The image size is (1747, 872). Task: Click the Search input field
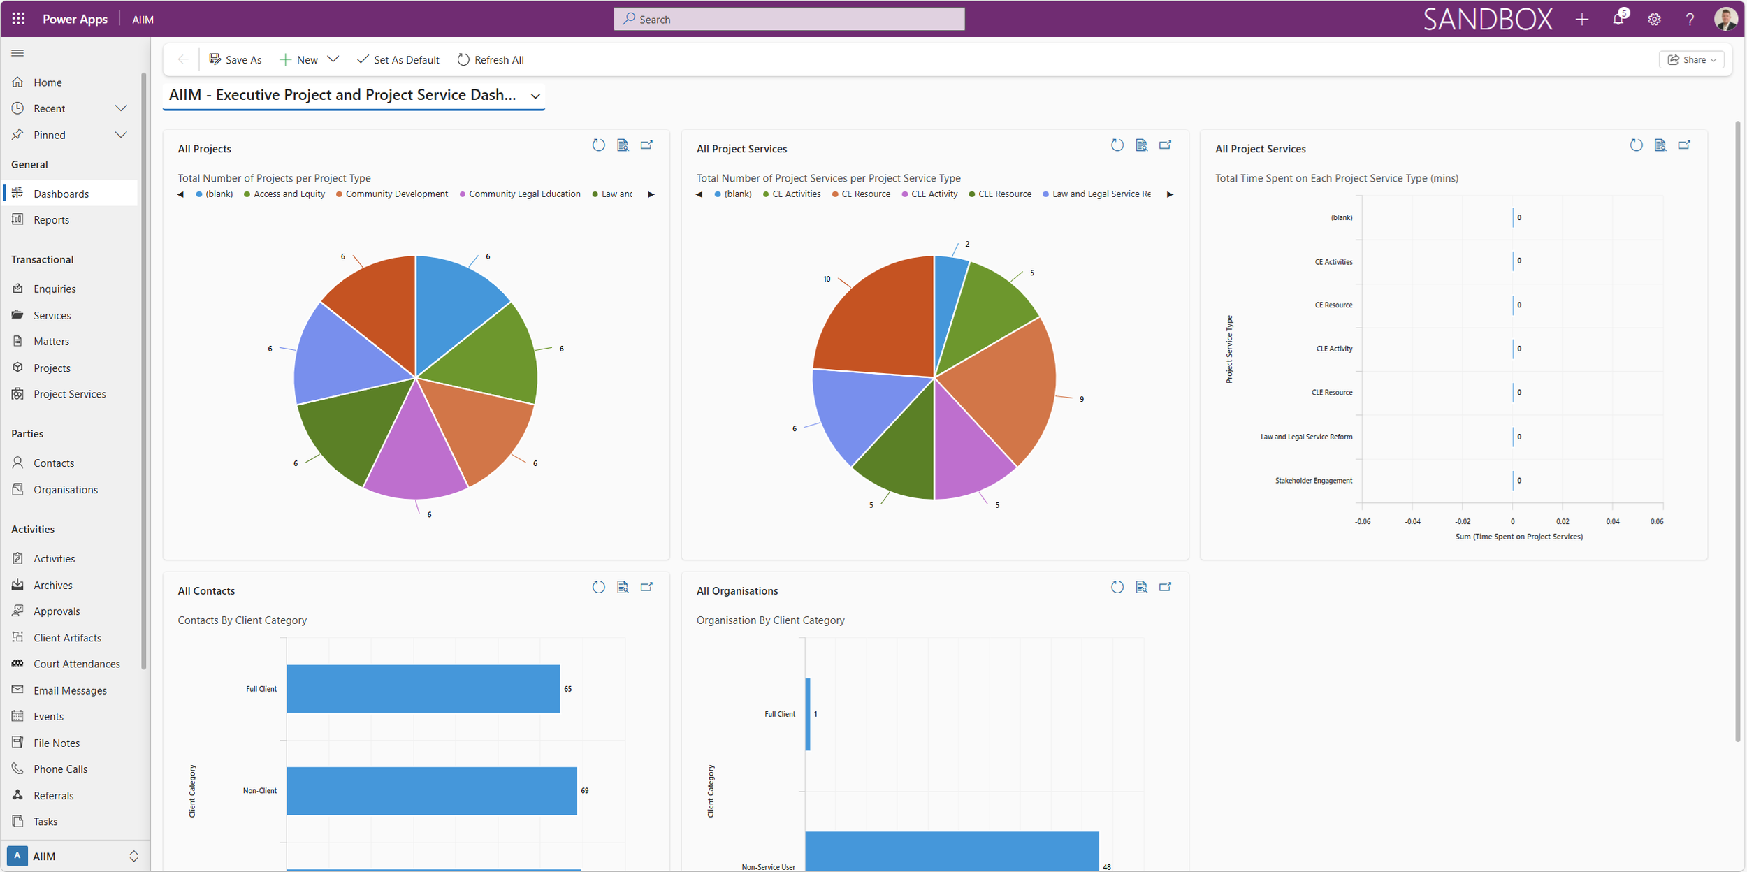(x=790, y=19)
